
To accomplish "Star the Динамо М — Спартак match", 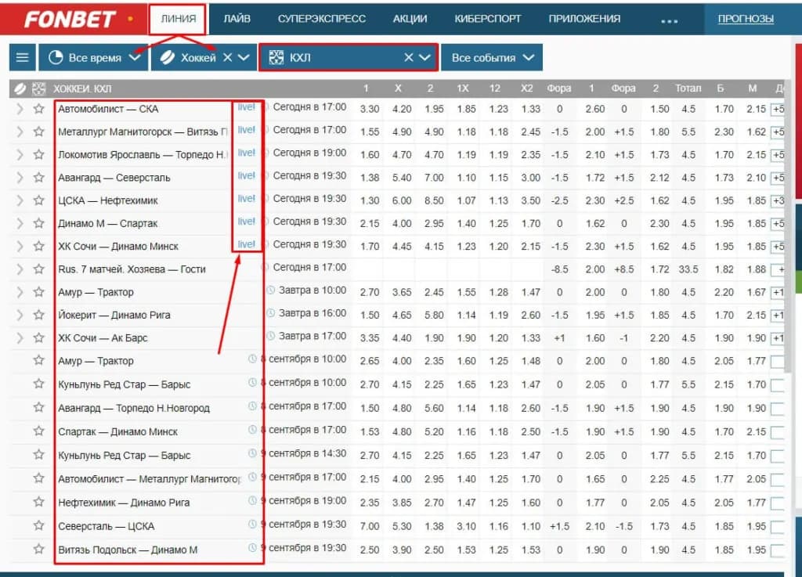I will click(x=39, y=223).
